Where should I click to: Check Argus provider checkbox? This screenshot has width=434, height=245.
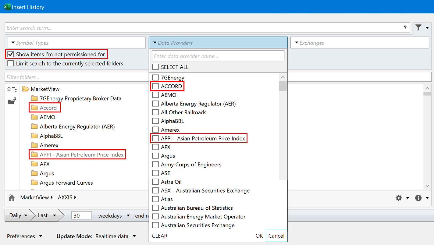pyautogui.click(x=155, y=156)
